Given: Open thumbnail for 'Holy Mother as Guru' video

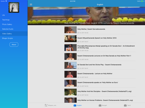Looking at the screenshot, I should tap(70, 83).
